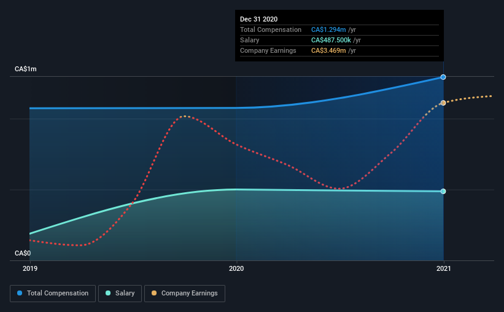Click the CA$1.294m total compensation value
Screen dimensions: 504x312
(328, 29)
